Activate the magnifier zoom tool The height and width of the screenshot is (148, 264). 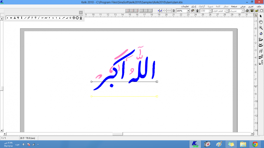[x=261, y=28]
